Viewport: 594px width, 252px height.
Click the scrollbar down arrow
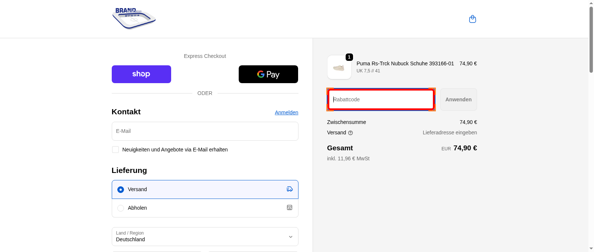pyautogui.click(x=591, y=249)
